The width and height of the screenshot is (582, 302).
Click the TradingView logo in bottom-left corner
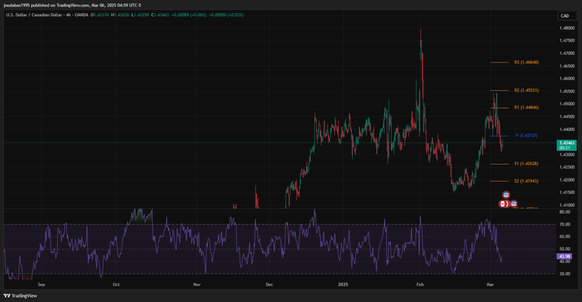(x=20, y=296)
